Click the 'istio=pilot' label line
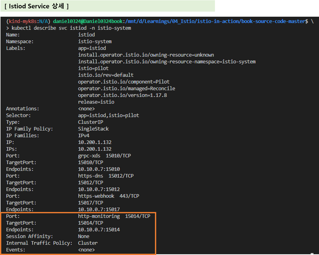319x255 pixels. 93,68
